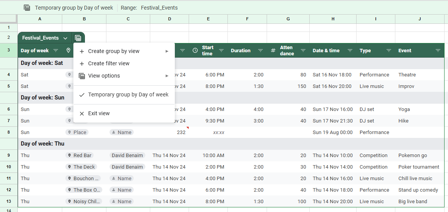
Task: Click plus icon beside Create filter view
Action: click(82, 64)
